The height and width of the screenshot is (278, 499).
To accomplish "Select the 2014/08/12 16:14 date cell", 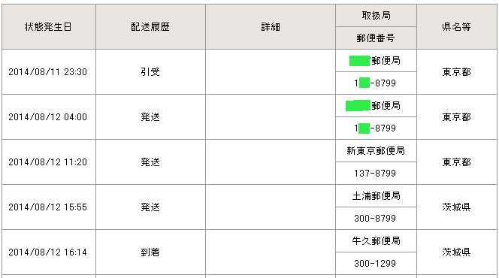I will pos(49,252).
